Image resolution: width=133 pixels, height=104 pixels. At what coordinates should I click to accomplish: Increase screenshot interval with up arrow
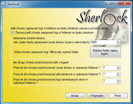click(118, 41)
